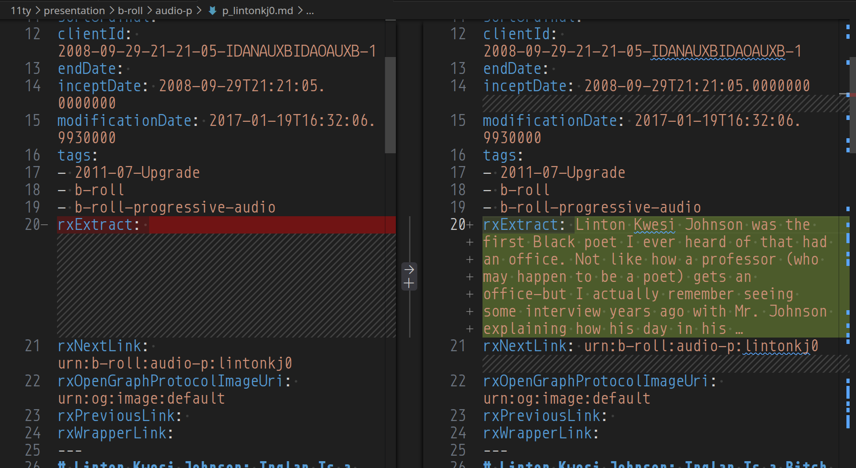This screenshot has height=468, width=856.
Task: Click 2011-07-Upgrade tag in left pane
Action: [137, 172]
